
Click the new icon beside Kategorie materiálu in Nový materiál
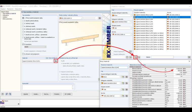tap(123, 83)
